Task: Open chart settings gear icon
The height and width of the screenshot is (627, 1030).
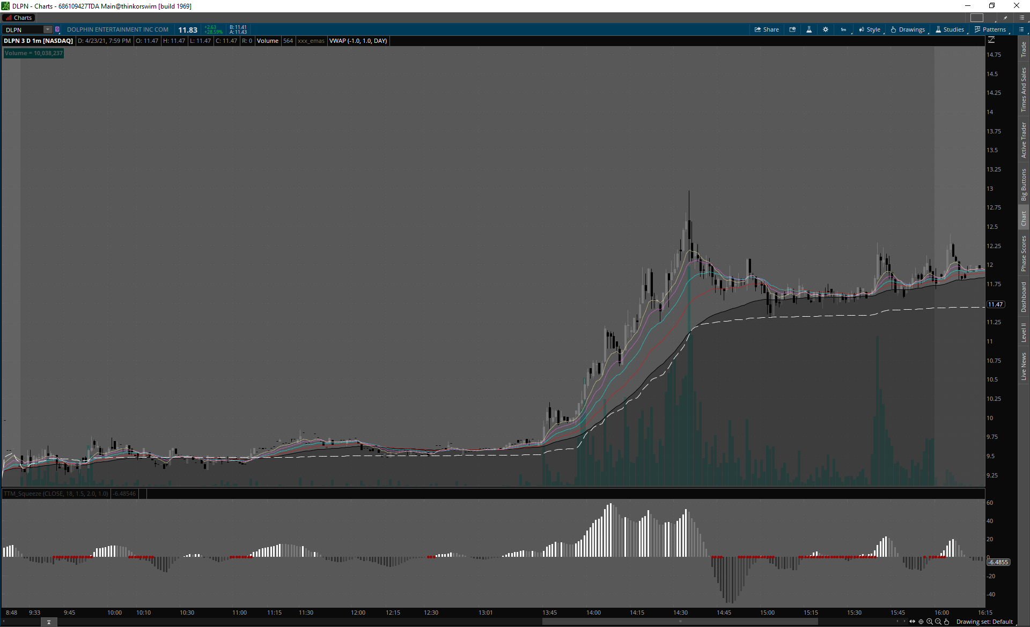Action: point(826,29)
